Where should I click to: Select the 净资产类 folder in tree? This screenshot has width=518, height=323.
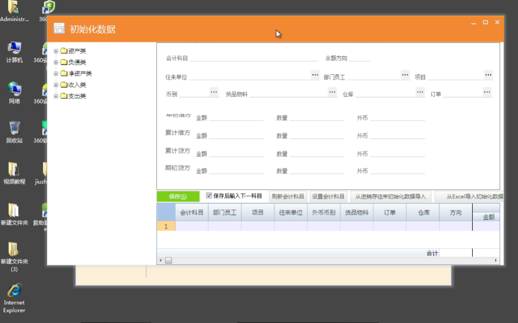(79, 74)
